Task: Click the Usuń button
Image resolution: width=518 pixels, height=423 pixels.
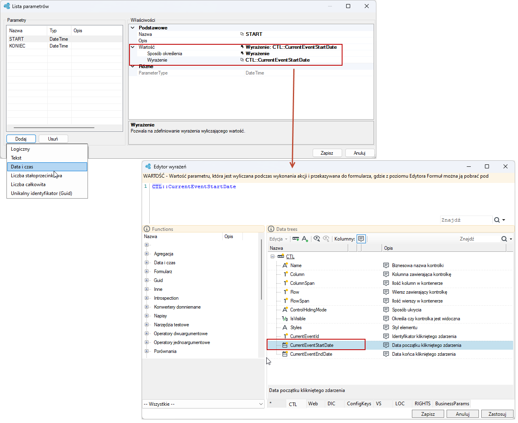Action: 53,139
